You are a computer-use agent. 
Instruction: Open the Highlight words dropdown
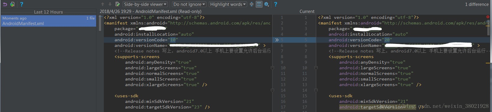pos(228,4)
